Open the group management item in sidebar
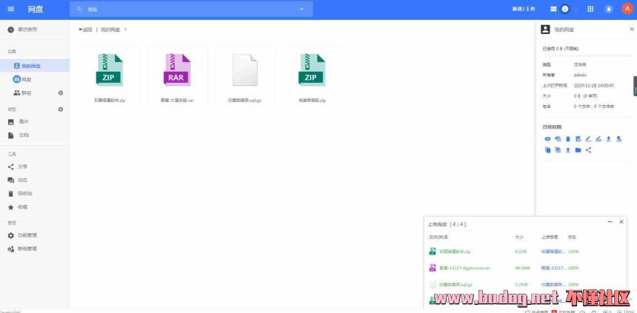 click(22, 249)
